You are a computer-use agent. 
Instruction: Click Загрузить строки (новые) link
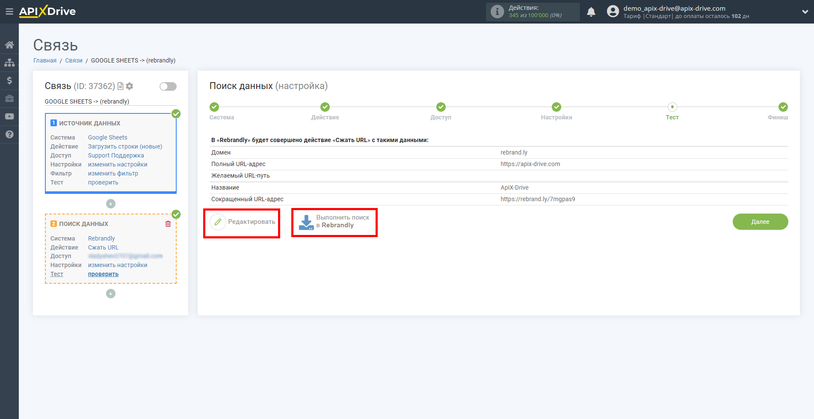point(125,146)
